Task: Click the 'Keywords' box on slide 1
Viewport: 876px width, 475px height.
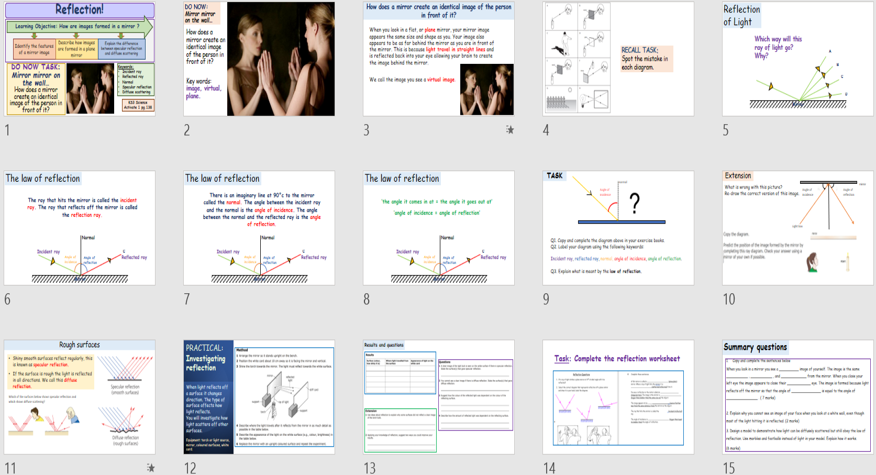Action: pos(135,79)
